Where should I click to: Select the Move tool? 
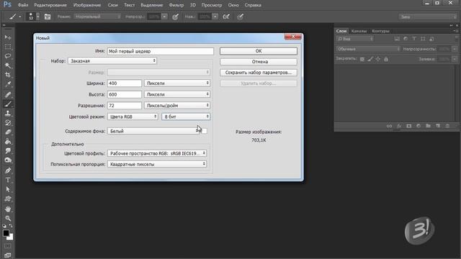pyautogui.click(x=8, y=37)
